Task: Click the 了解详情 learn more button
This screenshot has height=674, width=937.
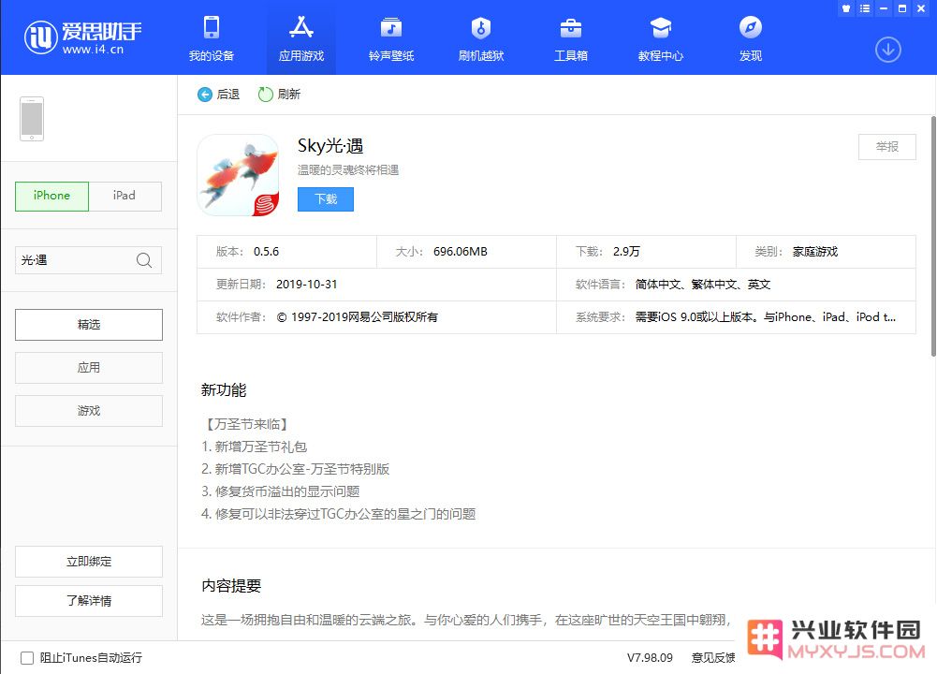Action: click(88, 600)
